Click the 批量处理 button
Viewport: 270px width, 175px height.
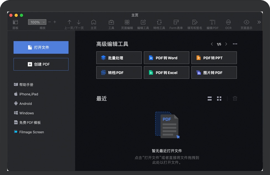coord(119,58)
